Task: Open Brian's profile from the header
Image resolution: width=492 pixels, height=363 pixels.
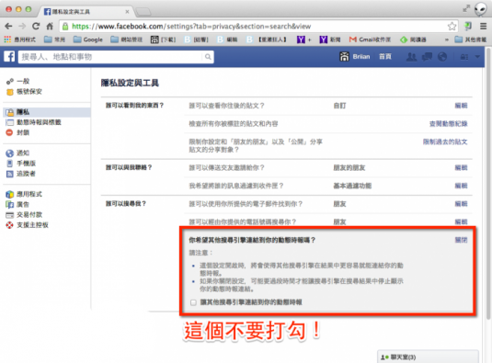Action: pos(355,57)
